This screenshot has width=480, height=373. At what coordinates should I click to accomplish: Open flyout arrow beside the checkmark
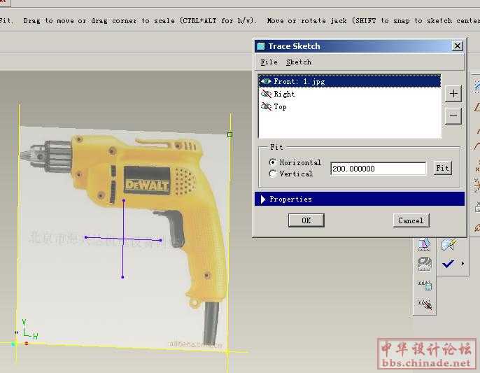pyautogui.click(x=463, y=263)
